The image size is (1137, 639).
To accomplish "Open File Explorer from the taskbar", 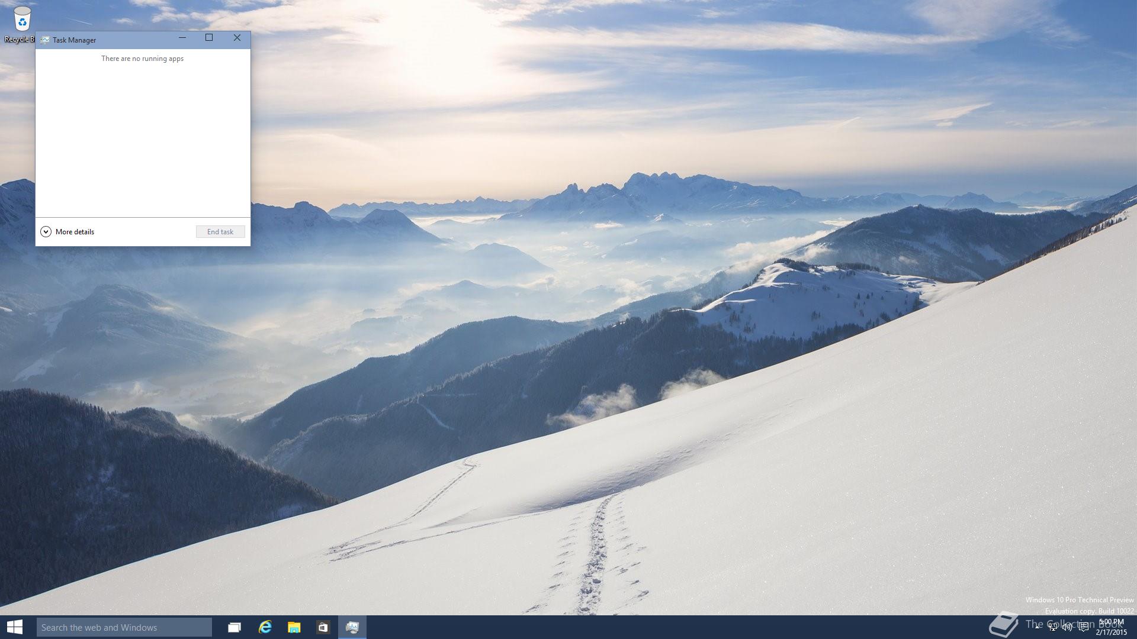I will click(x=294, y=627).
